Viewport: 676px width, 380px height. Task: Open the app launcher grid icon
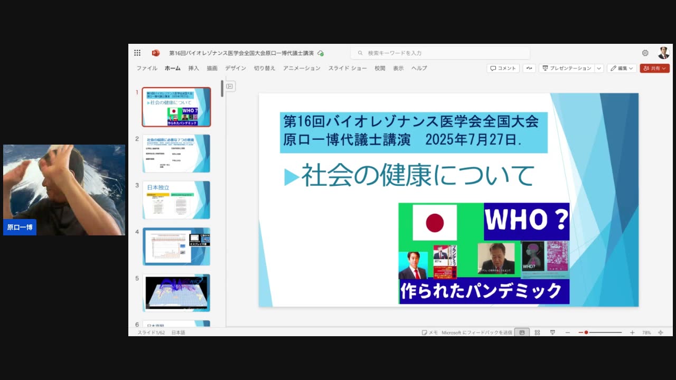[137, 53]
